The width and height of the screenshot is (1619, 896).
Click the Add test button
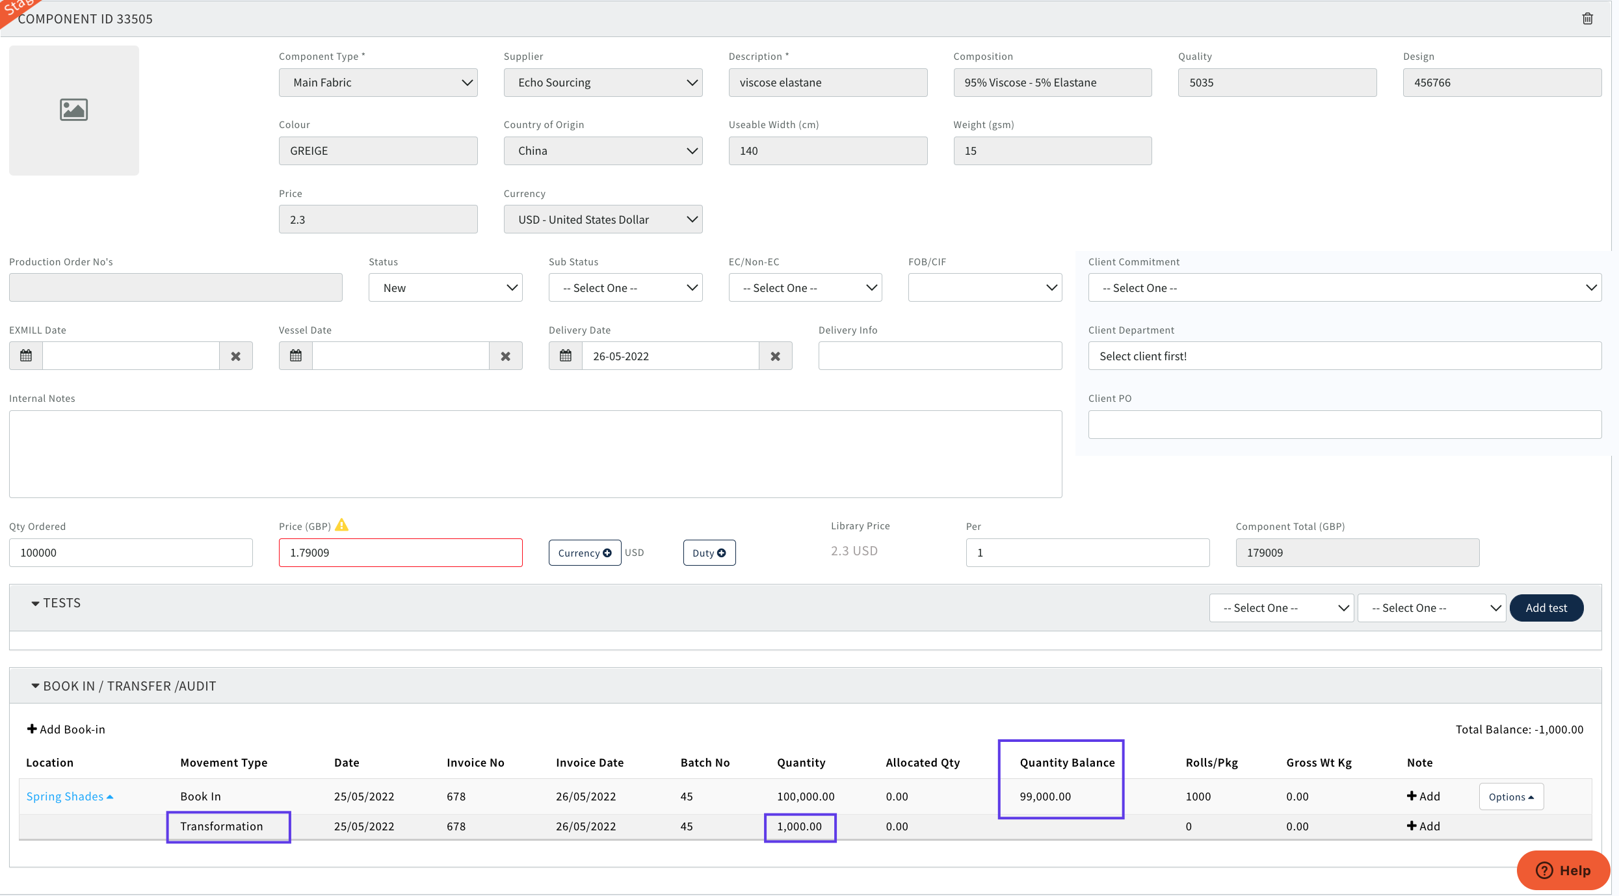point(1546,608)
